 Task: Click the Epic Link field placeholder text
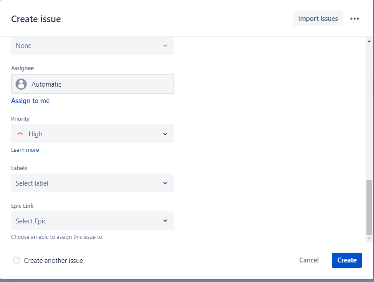point(31,221)
